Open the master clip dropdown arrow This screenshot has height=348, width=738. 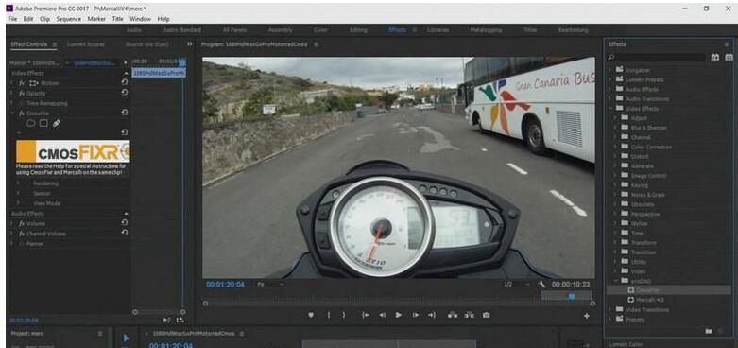coord(67,63)
